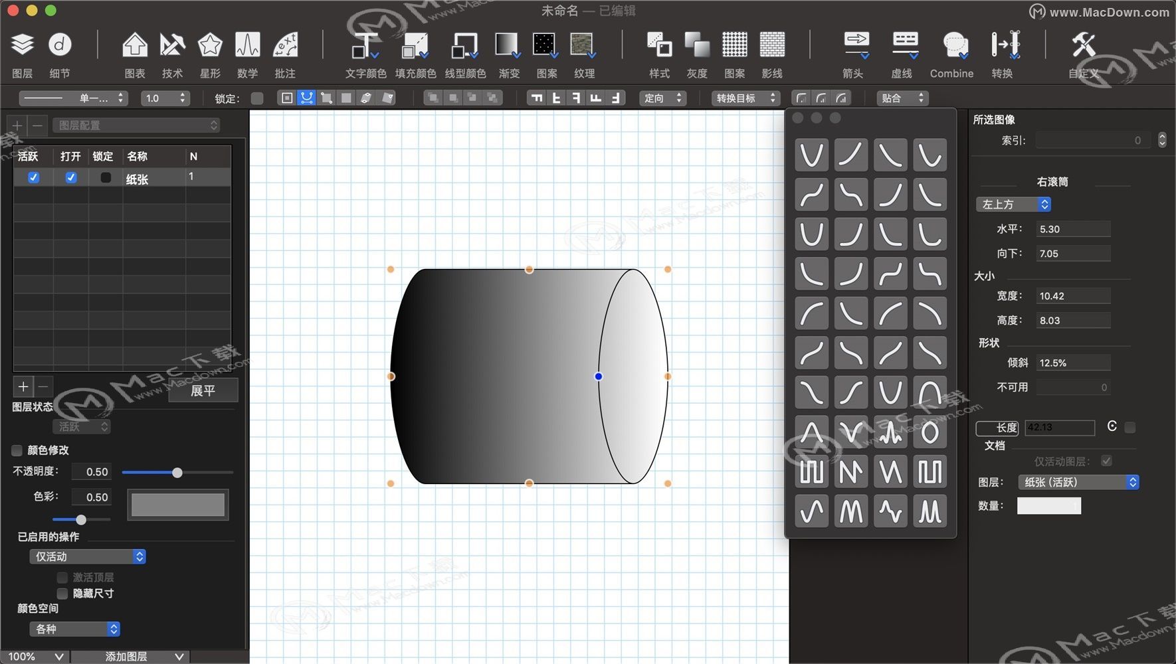1176x664 pixels.
Task: Enable the 颜色修改 checkbox
Action: (17, 450)
